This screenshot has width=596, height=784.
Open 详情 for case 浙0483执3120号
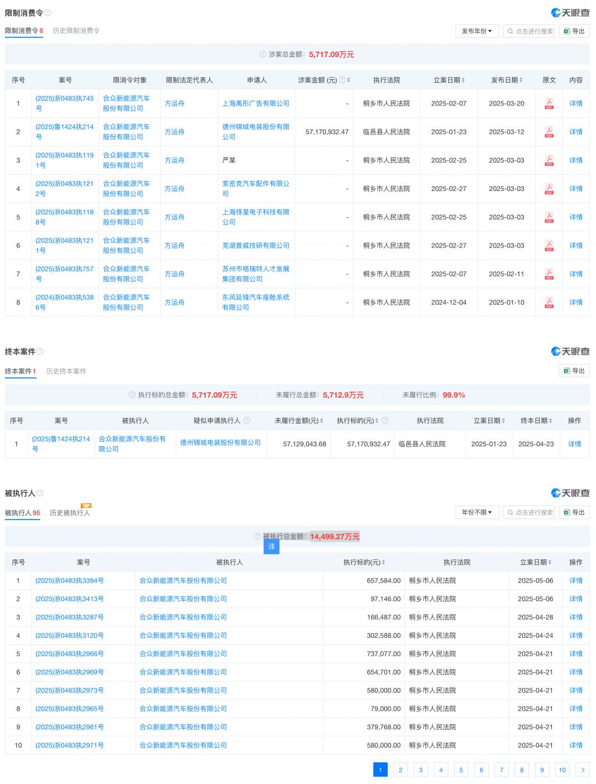pos(576,635)
